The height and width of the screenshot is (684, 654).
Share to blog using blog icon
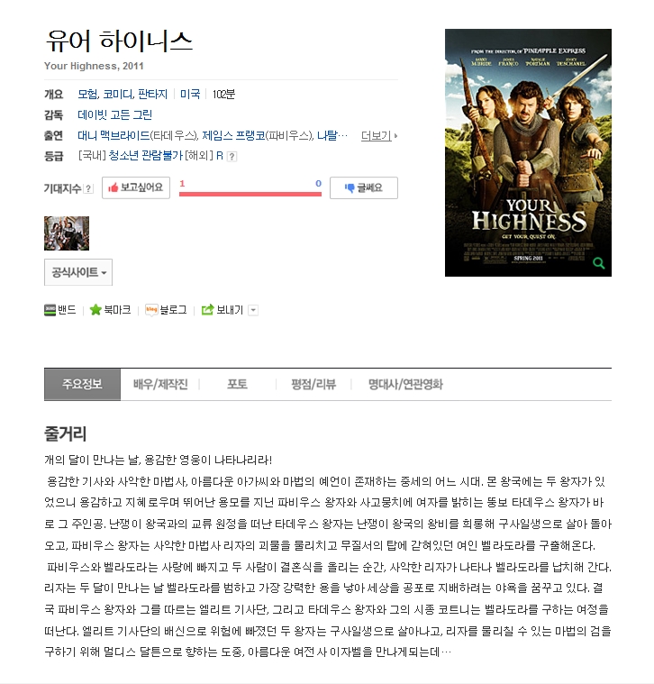point(151,310)
